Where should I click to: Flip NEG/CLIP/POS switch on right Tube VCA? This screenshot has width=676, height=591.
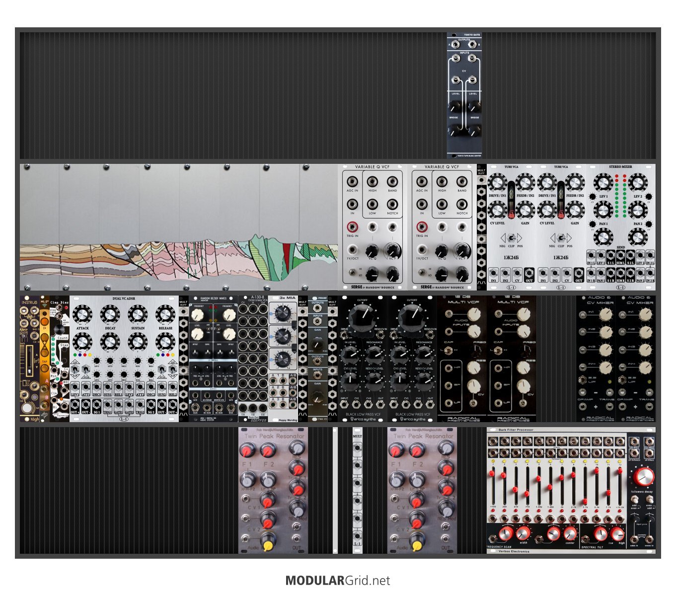pos(560,238)
